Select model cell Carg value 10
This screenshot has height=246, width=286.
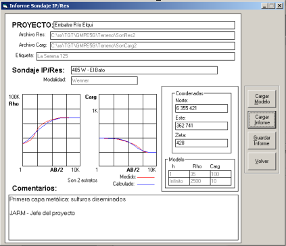coord(220,181)
